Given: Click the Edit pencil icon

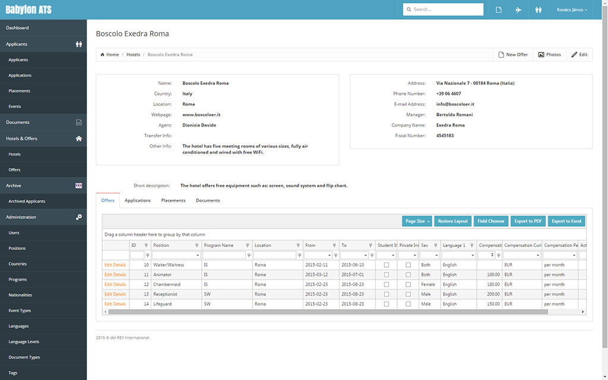Looking at the screenshot, I should pyautogui.click(x=574, y=55).
